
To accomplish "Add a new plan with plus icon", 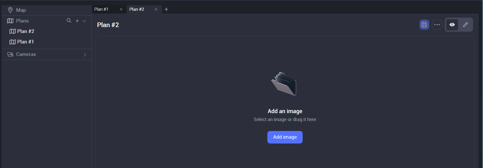I will 77,21.
